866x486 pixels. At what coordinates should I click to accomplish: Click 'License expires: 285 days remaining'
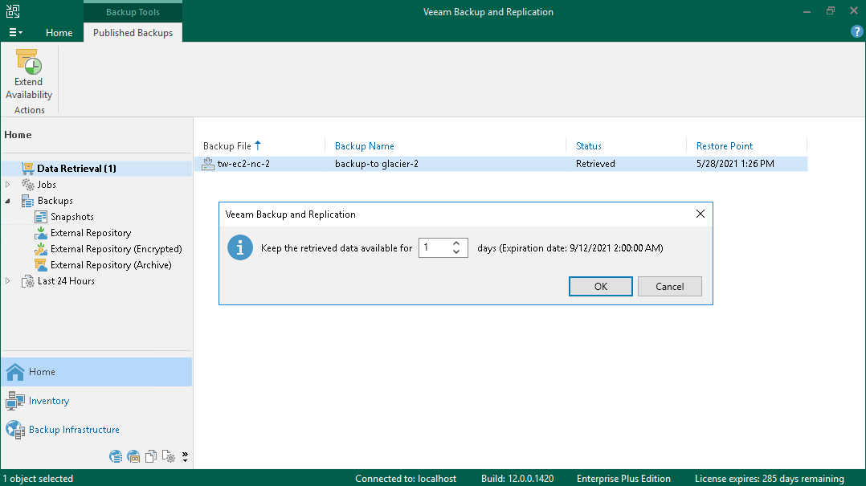pos(770,479)
